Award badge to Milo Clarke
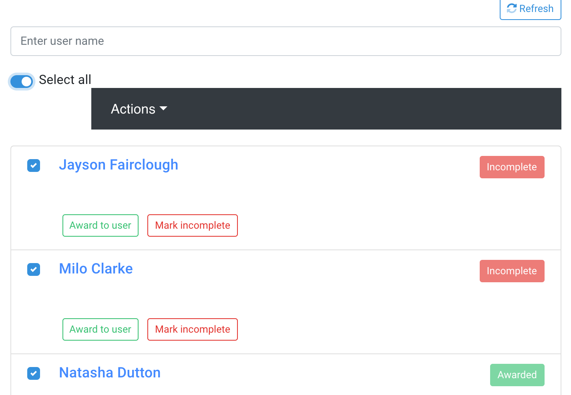Viewport: 571px width, 395px height. (101, 329)
